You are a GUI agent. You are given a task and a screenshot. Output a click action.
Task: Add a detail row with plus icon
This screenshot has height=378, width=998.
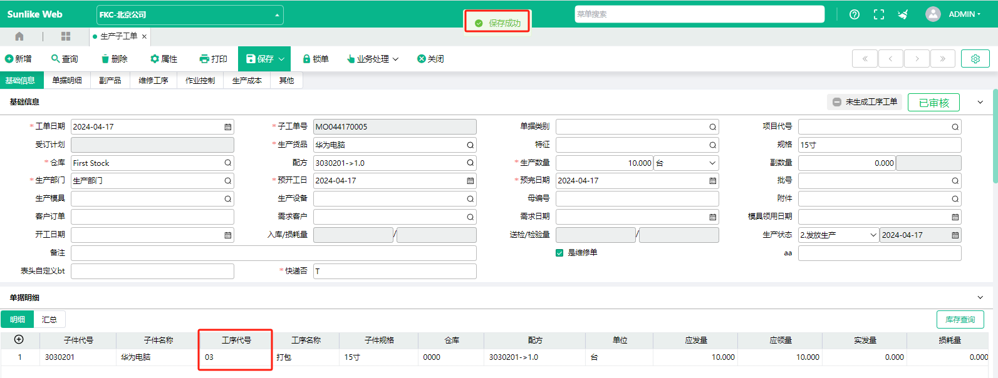19,340
